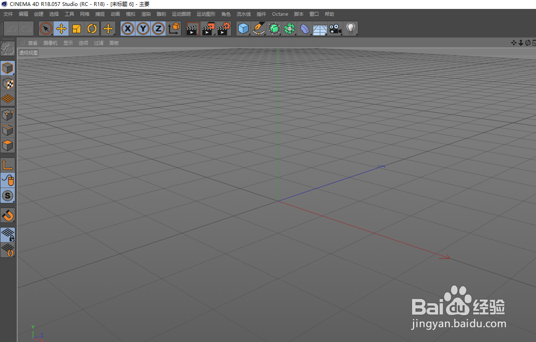
Task: Toggle the Locked Workplane grid icon
Action: click(8, 235)
